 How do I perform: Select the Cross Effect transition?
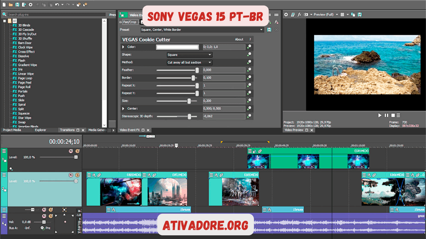26,52
